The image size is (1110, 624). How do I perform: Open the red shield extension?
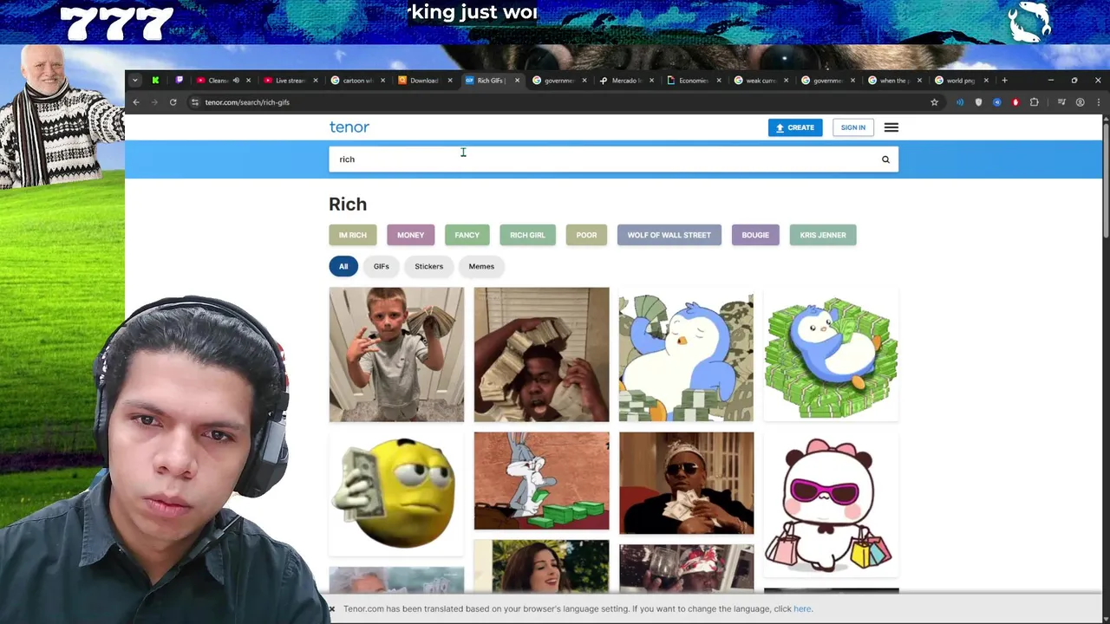pos(1015,102)
